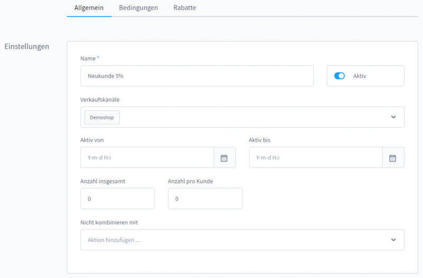Switch to the Rabatte tab

pos(185,8)
